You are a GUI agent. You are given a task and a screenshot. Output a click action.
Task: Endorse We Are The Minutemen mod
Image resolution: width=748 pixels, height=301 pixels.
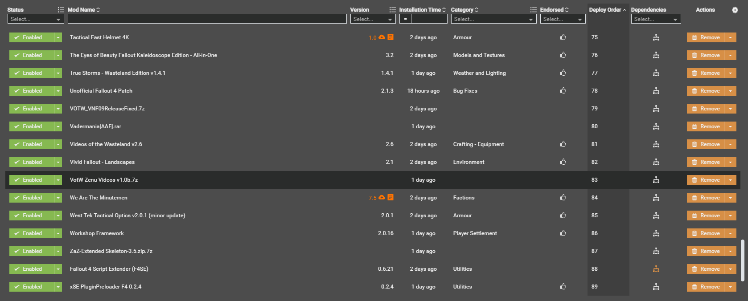point(563,198)
